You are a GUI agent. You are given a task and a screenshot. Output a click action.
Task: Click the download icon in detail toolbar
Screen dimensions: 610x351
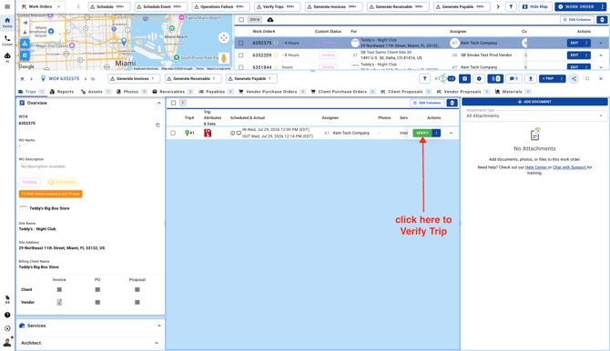tap(530, 78)
